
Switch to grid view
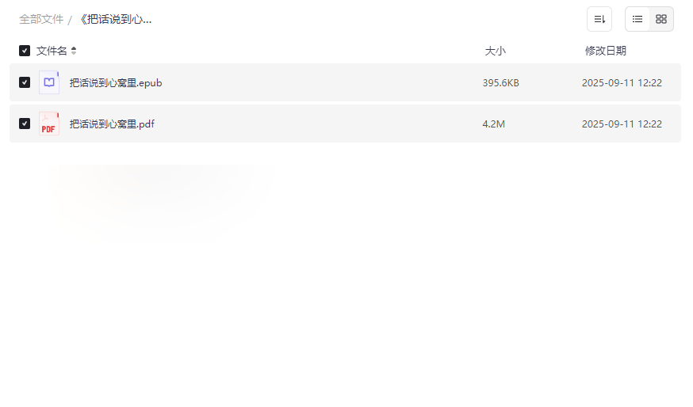coord(661,19)
